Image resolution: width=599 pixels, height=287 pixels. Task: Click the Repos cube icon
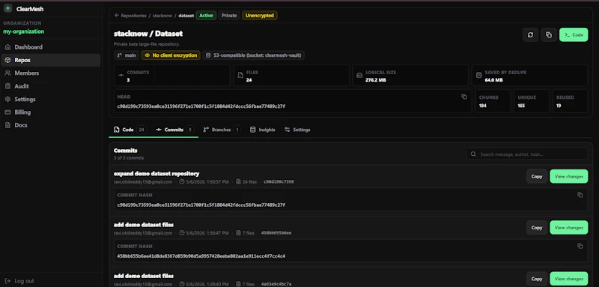7,60
